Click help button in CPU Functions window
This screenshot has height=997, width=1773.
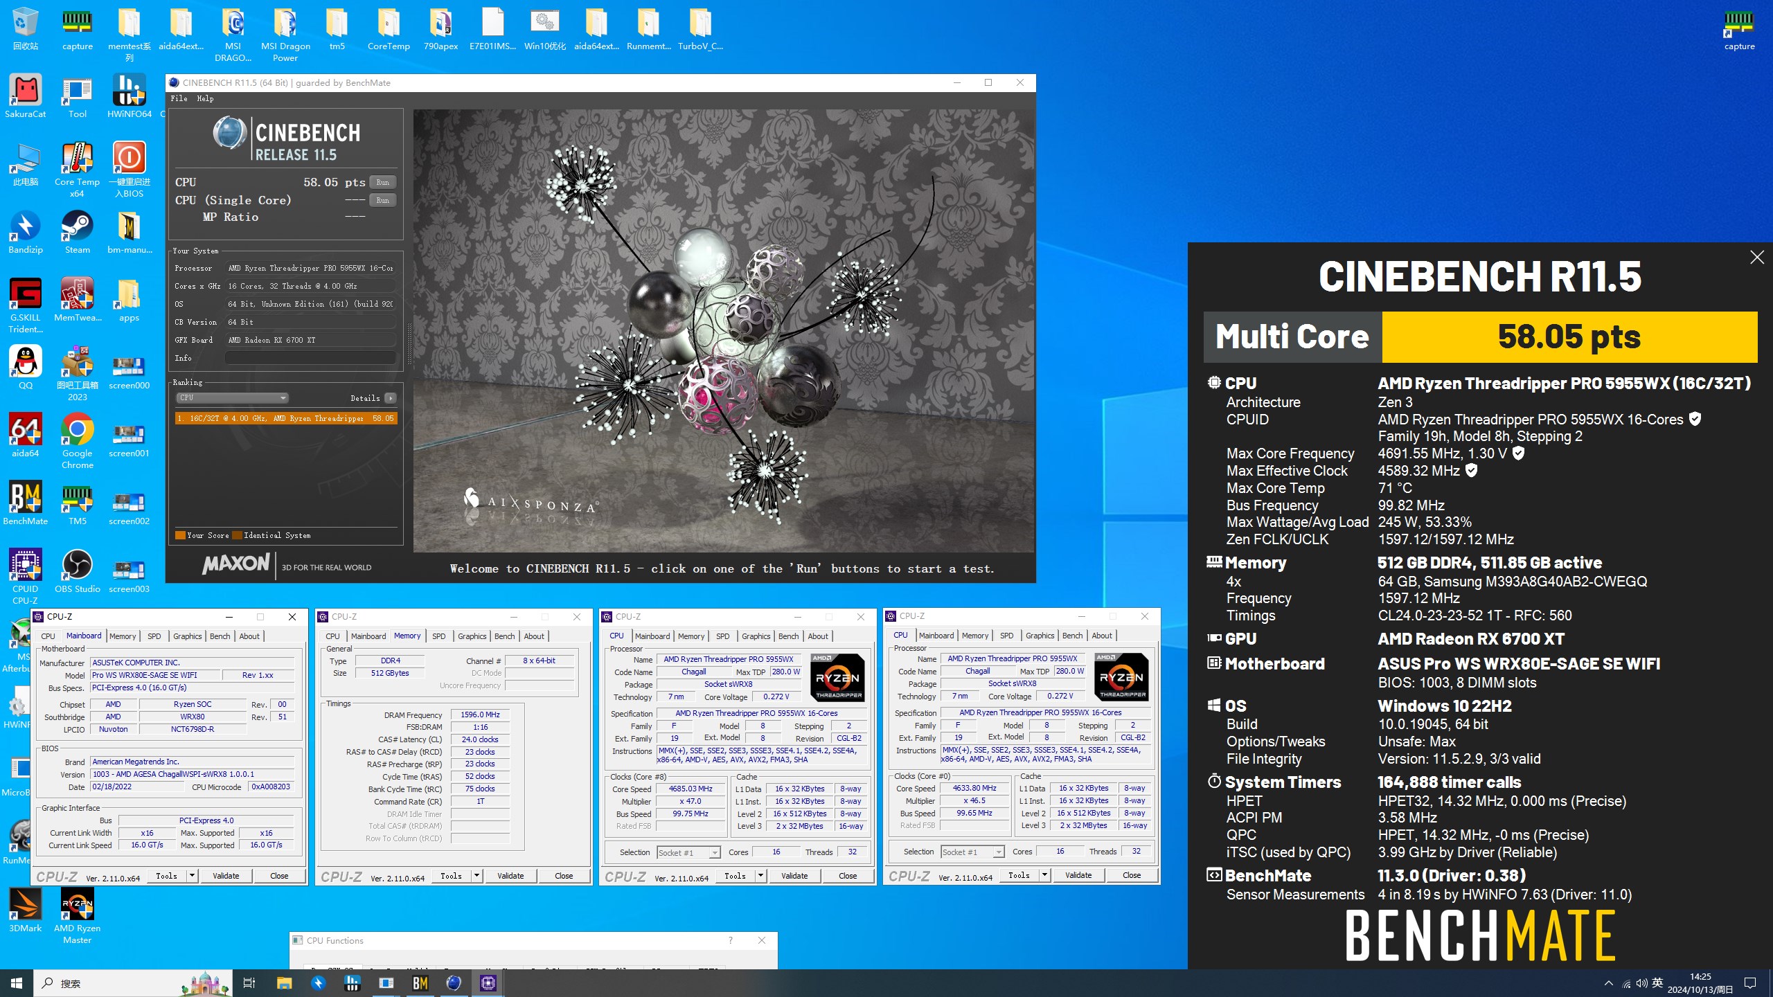[x=730, y=940]
